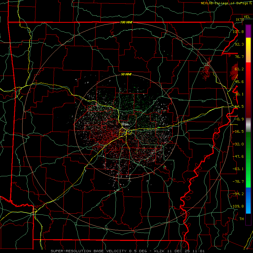253x253 pixels.
Task: Click the 107.8 velocity scale value
Action: point(238,31)
